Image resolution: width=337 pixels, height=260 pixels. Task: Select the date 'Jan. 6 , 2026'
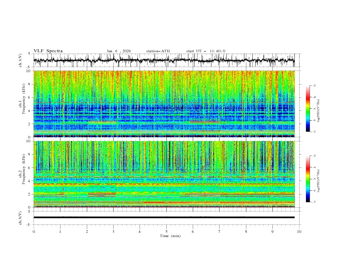click(x=119, y=51)
